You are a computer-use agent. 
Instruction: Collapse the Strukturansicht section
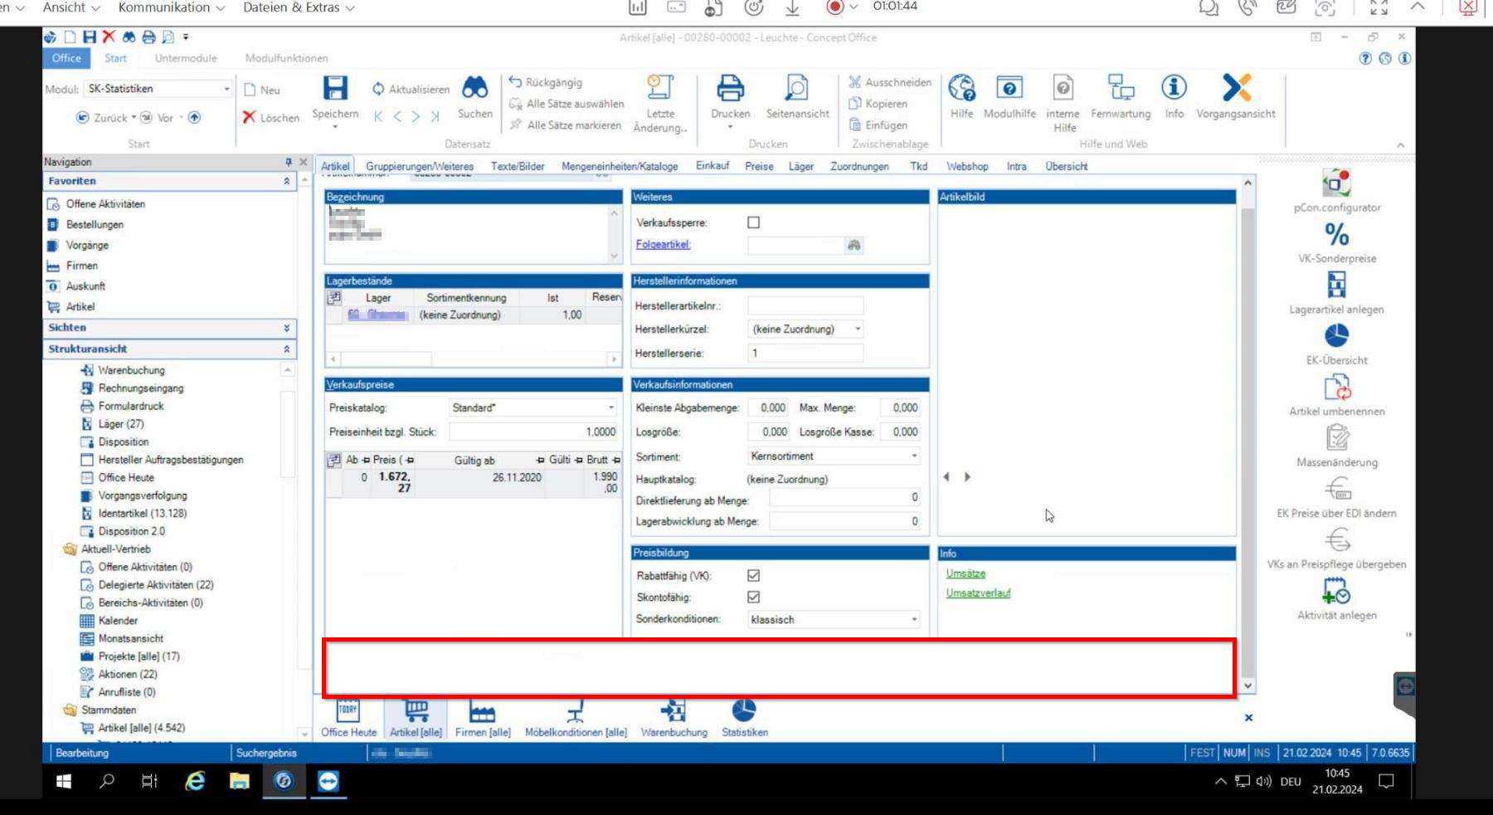pos(287,349)
